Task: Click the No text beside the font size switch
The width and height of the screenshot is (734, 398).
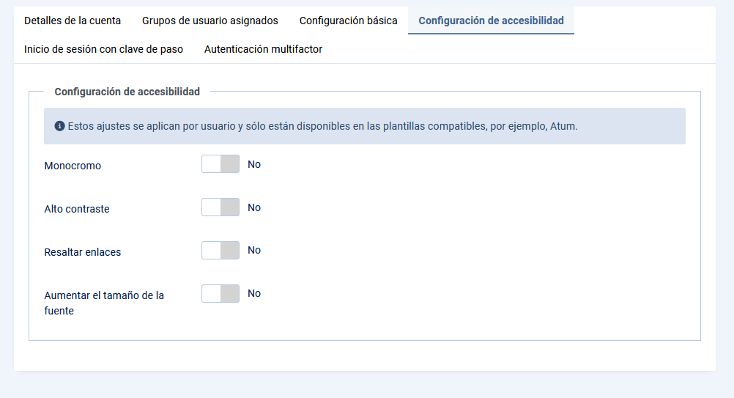Action: [254, 293]
